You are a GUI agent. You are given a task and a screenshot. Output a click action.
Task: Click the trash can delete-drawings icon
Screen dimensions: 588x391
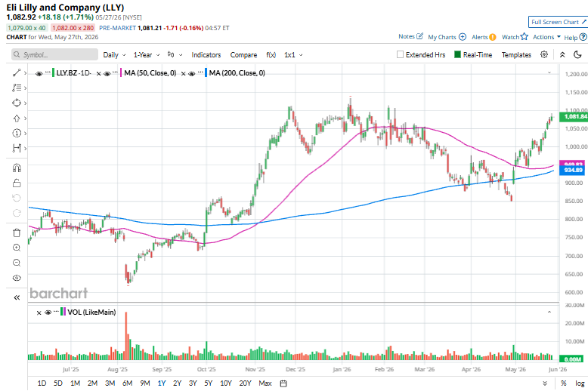tap(17, 232)
